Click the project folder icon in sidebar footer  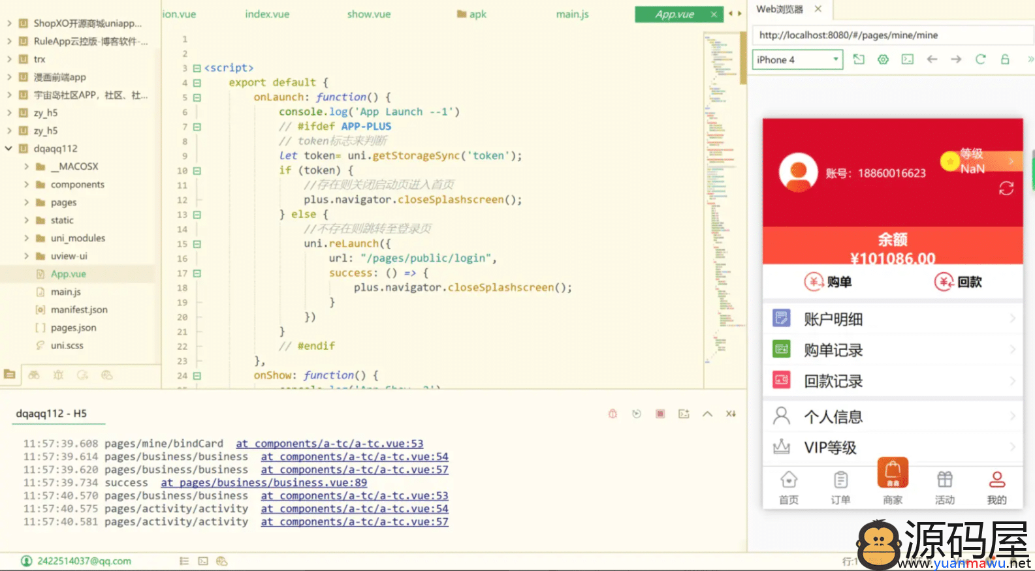click(x=10, y=375)
